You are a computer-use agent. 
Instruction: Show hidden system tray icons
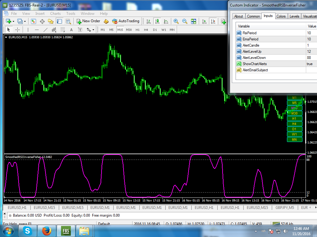tap(256, 231)
